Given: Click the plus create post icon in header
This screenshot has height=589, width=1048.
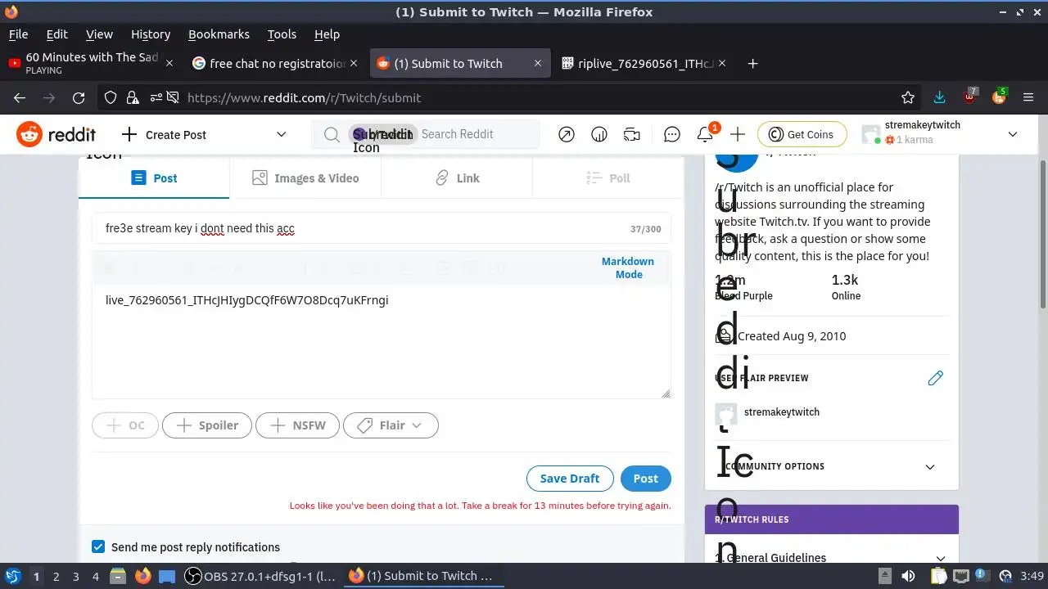Looking at the screenshot, I should (x=738, y=134).
